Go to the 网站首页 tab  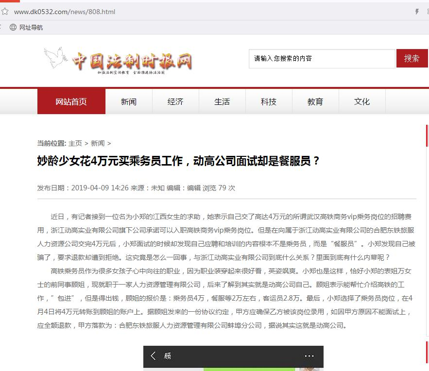71,101
